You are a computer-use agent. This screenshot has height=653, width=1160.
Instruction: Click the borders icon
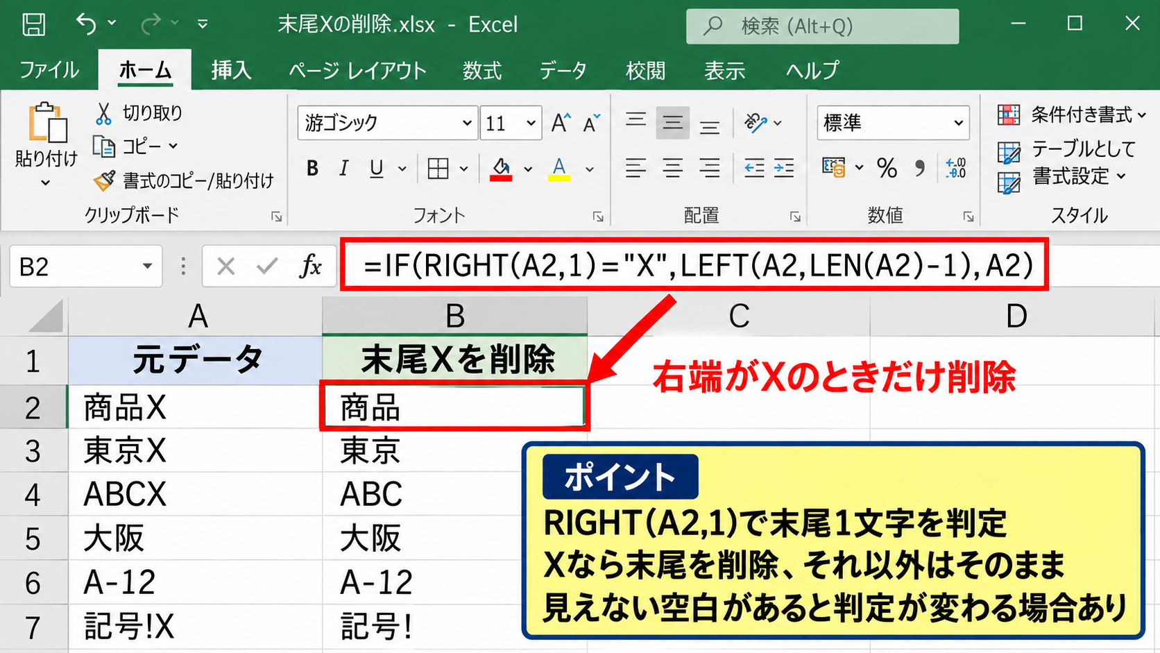[x=438, y=169]
